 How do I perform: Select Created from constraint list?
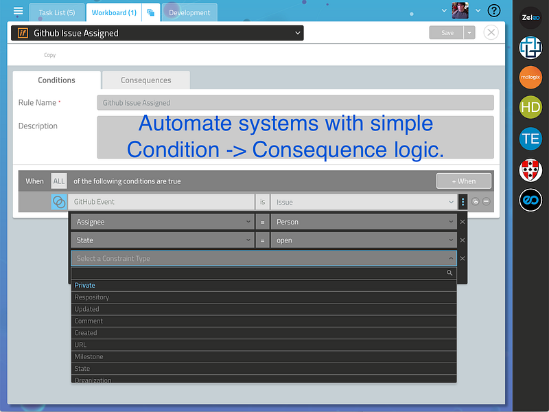[264, 333]
